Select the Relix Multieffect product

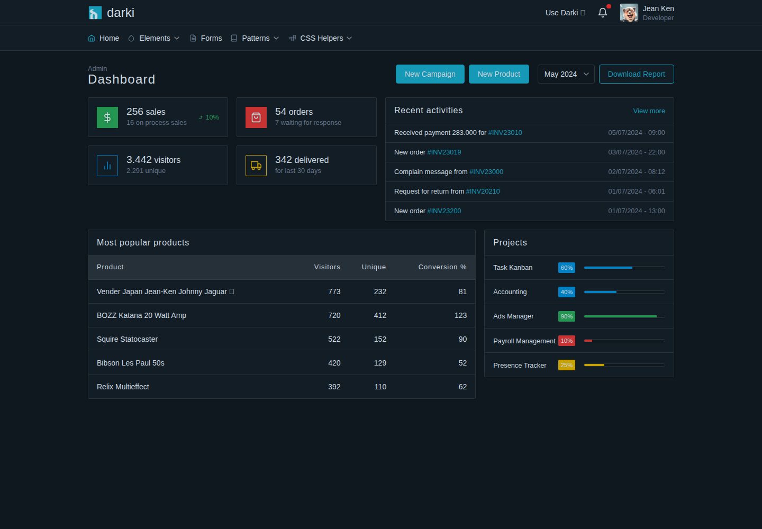123,387
